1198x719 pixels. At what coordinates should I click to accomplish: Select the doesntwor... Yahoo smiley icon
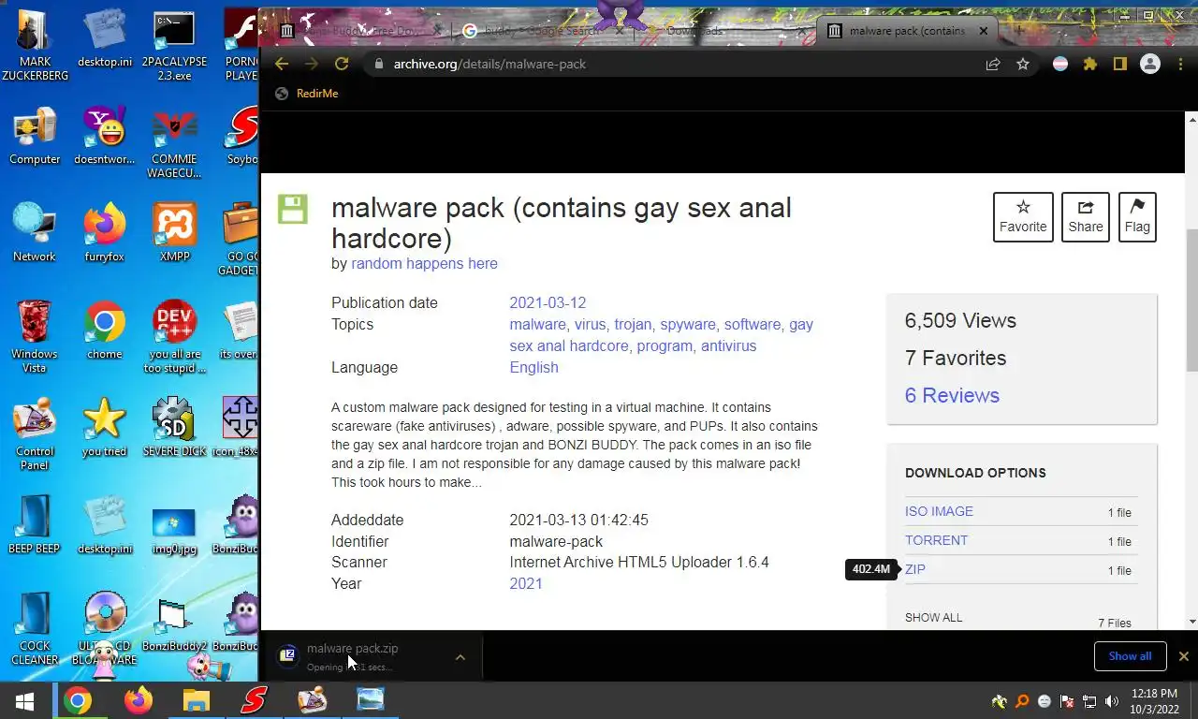click(105, 137)
